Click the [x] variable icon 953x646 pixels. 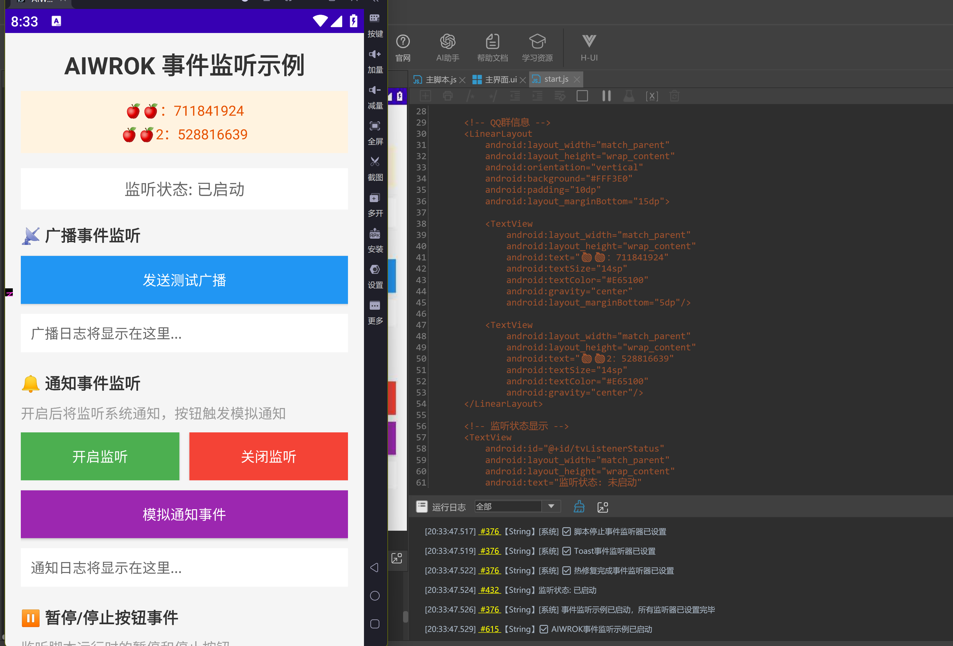651,96
